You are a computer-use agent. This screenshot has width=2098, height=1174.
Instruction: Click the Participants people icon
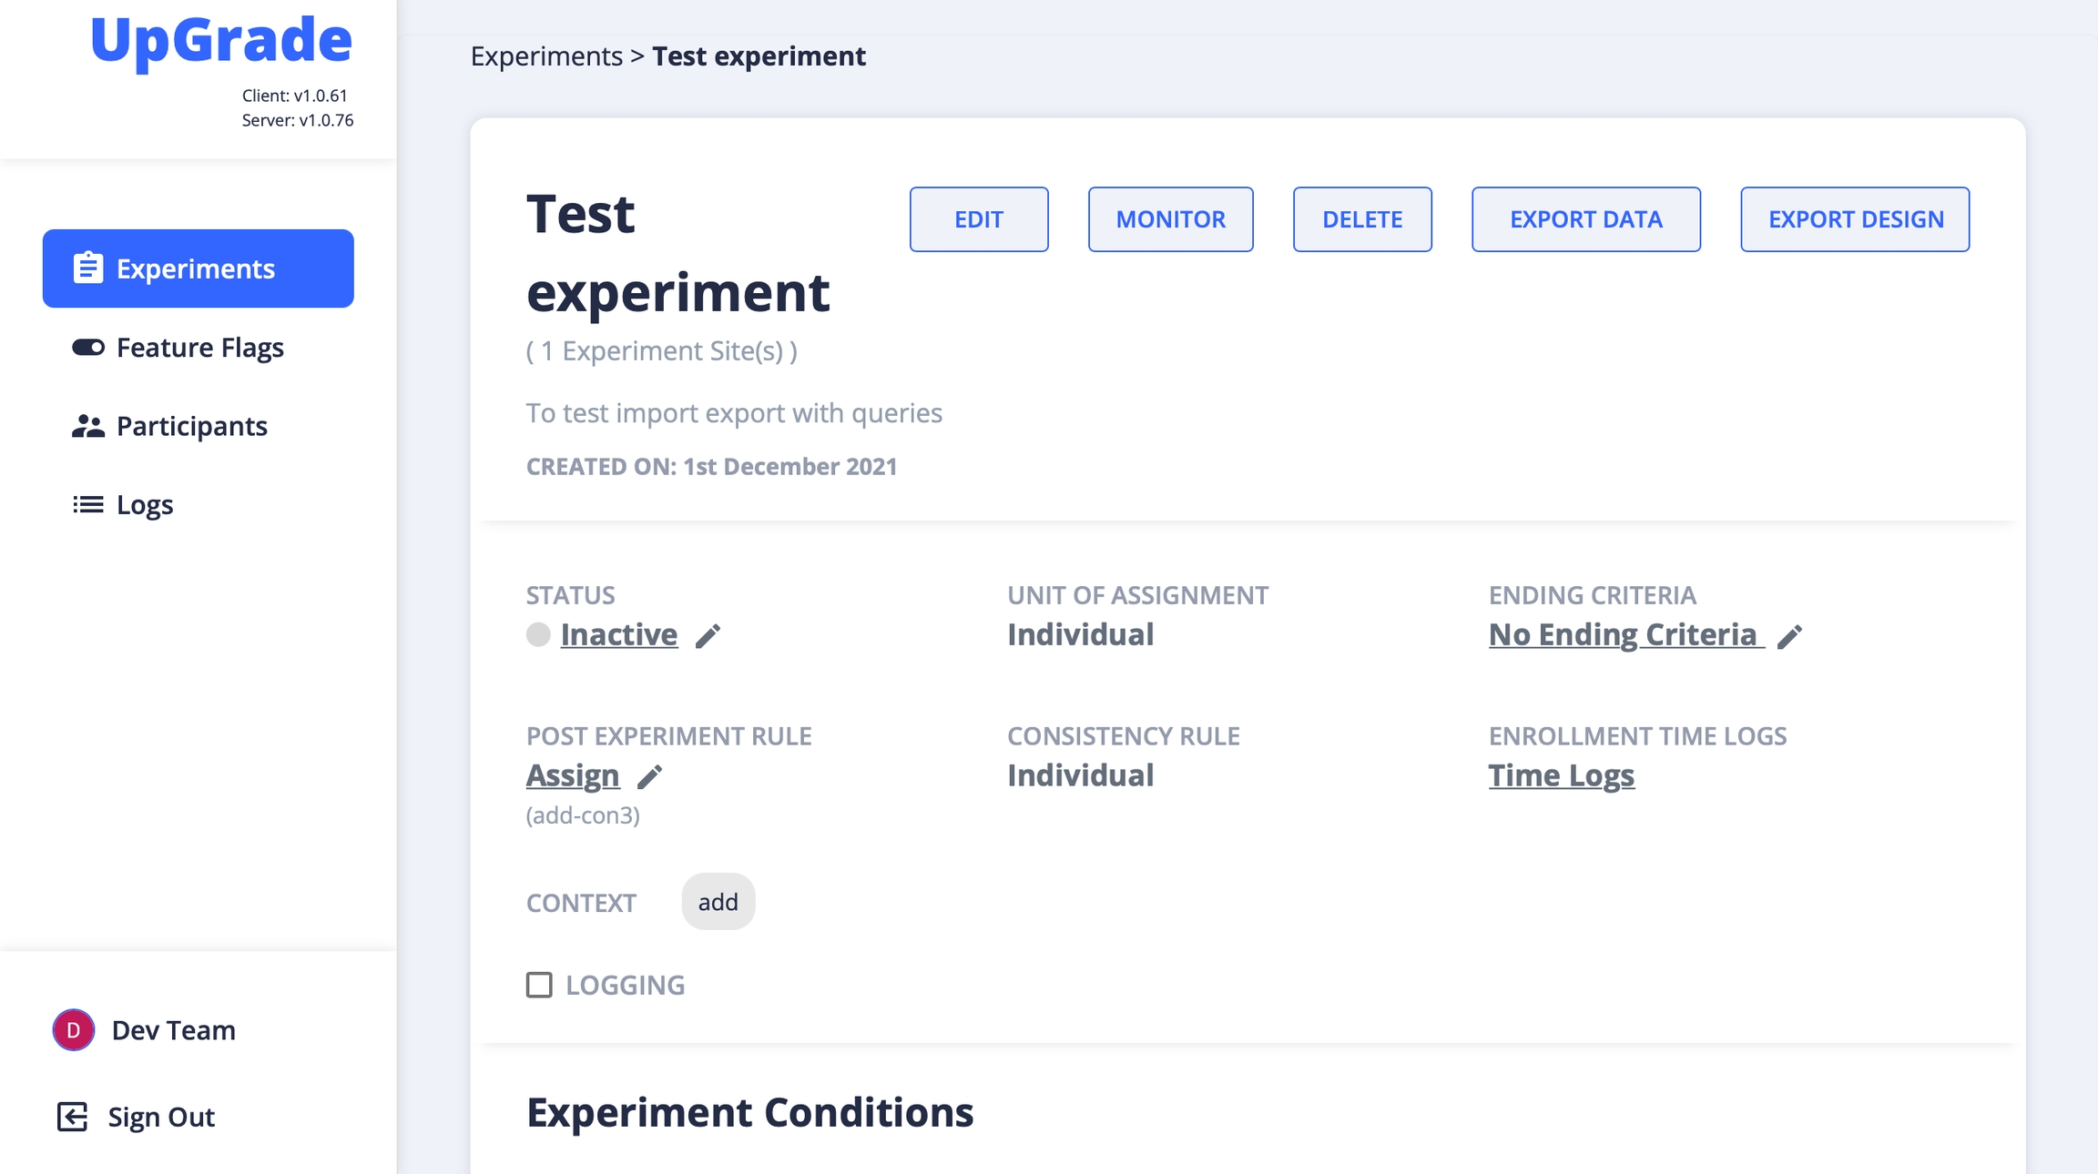coord(87,426)
